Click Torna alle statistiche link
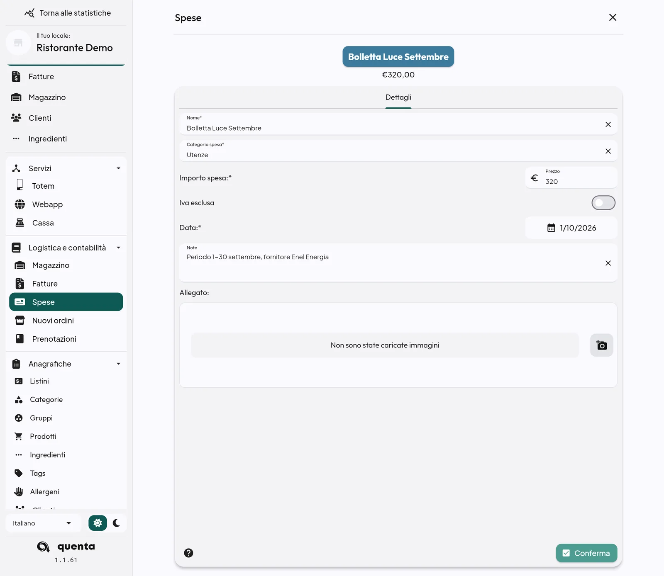The width and height of the screenshot is (664, 576). click(75, 13)
